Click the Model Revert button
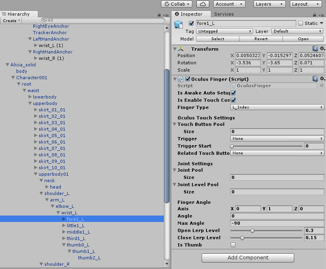Viewport: 326px width, 269px height. click(261, 39)
